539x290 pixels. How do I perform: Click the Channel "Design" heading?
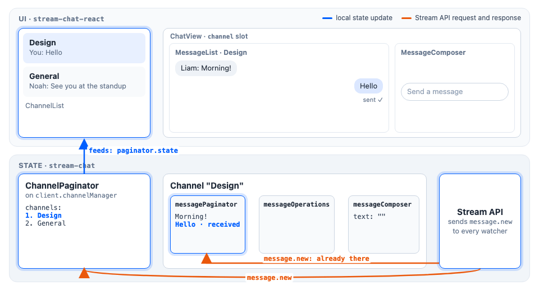207,185
